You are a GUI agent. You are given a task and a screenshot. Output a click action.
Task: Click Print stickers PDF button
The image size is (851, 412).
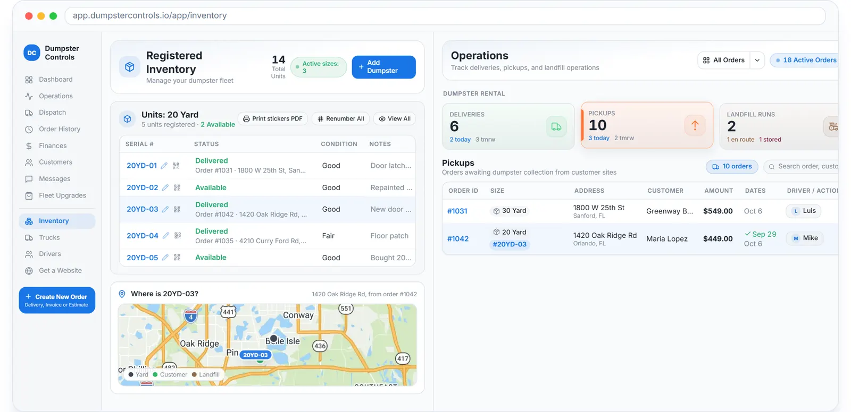tap(273, 119)
